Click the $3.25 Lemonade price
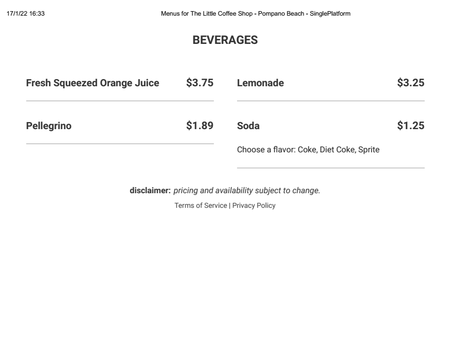 [x=411, y=83]
